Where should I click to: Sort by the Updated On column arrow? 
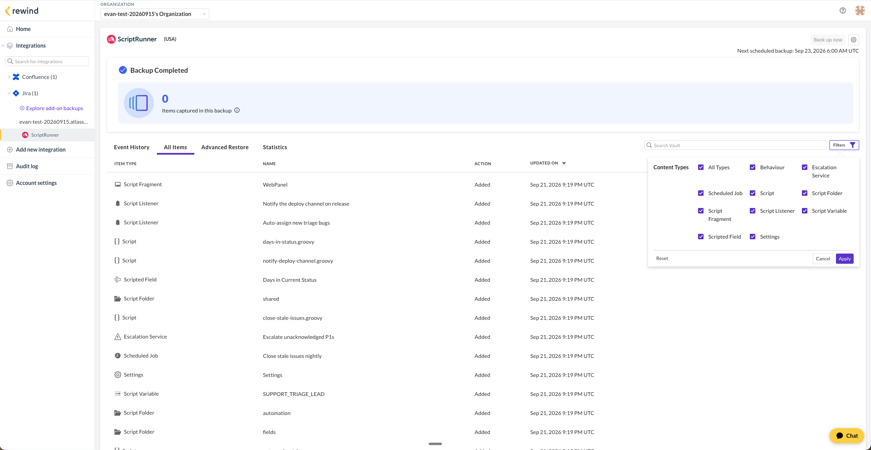[564, 163]
